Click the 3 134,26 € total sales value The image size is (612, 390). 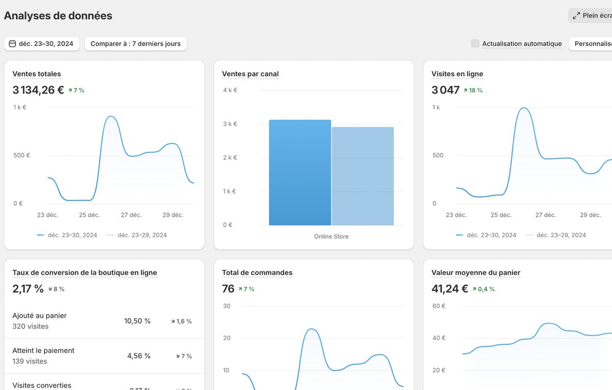click(38, 90)
